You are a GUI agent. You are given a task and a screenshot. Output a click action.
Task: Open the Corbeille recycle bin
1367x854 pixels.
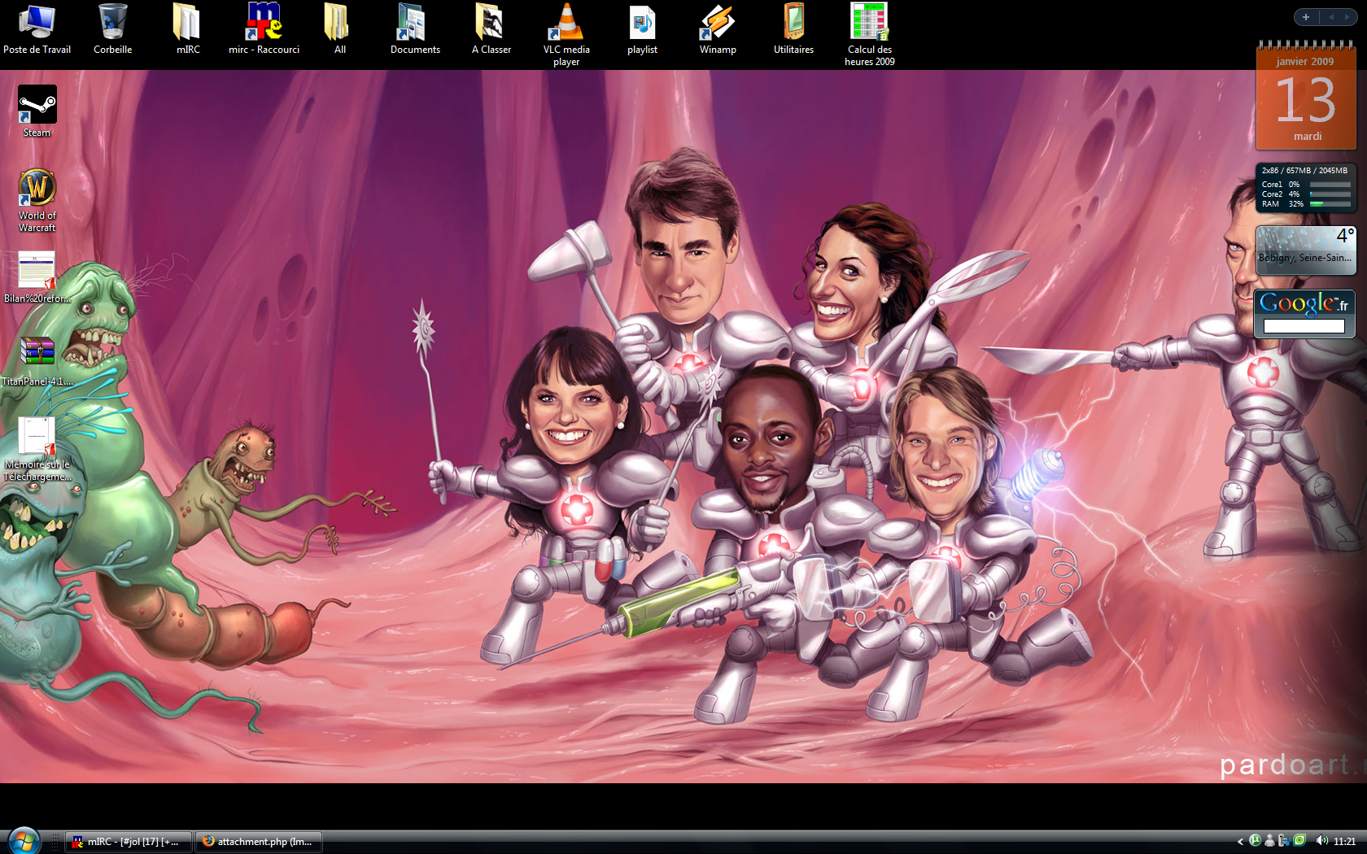click(x=112, y=28)
